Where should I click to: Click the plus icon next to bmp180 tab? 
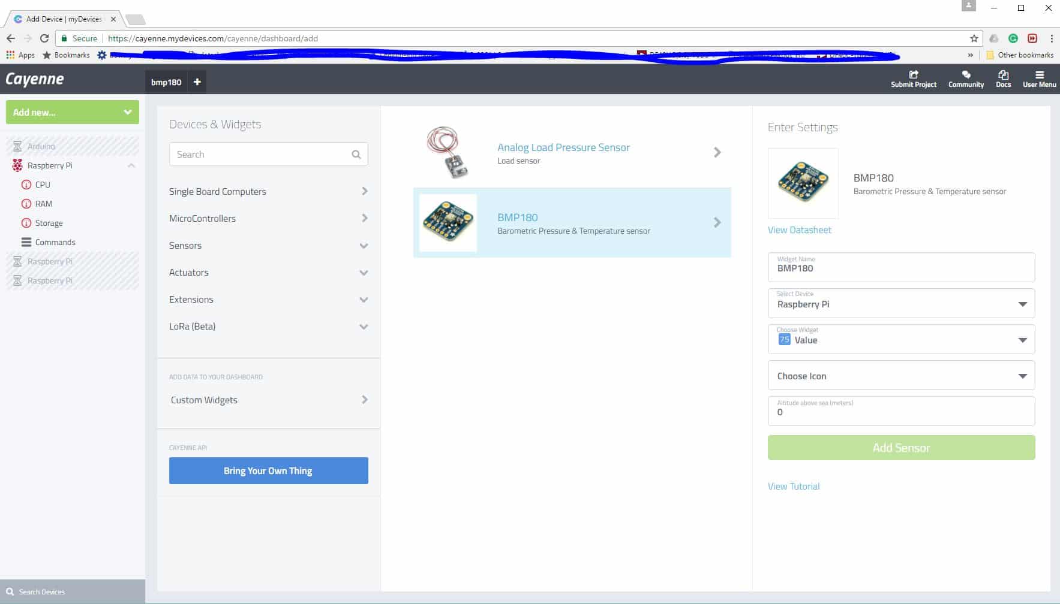coord(197,82)
